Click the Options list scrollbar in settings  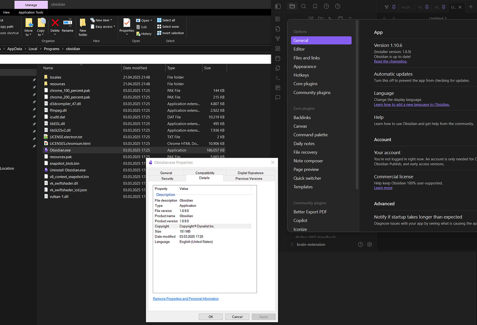357,104
